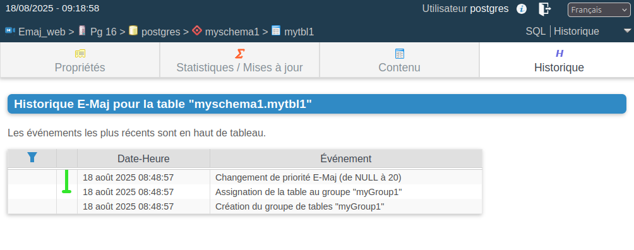Switch to the Contenu tab

coord(400,60)
